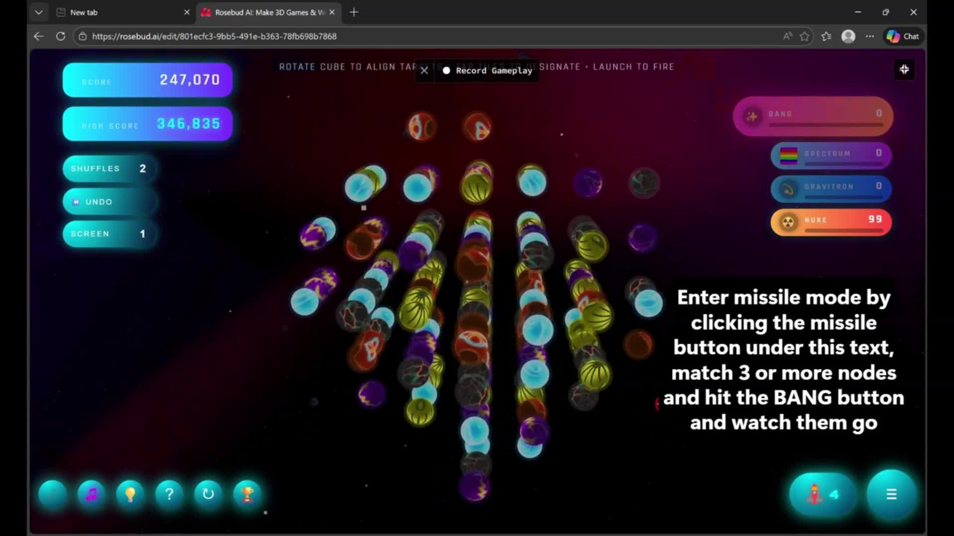Select the Rosebud AI browser tab
Image resolution: width=954 pixels, height=536 pixels.
[268, 12]
